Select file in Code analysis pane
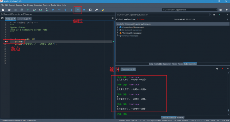This screenshot has width=230, height=122. (x=214, y=15)
